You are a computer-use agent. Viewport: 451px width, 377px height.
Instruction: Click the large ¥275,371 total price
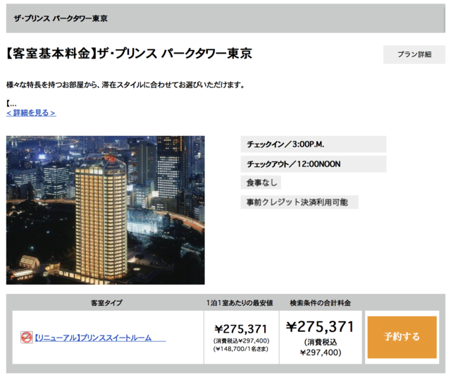(320, 327)
